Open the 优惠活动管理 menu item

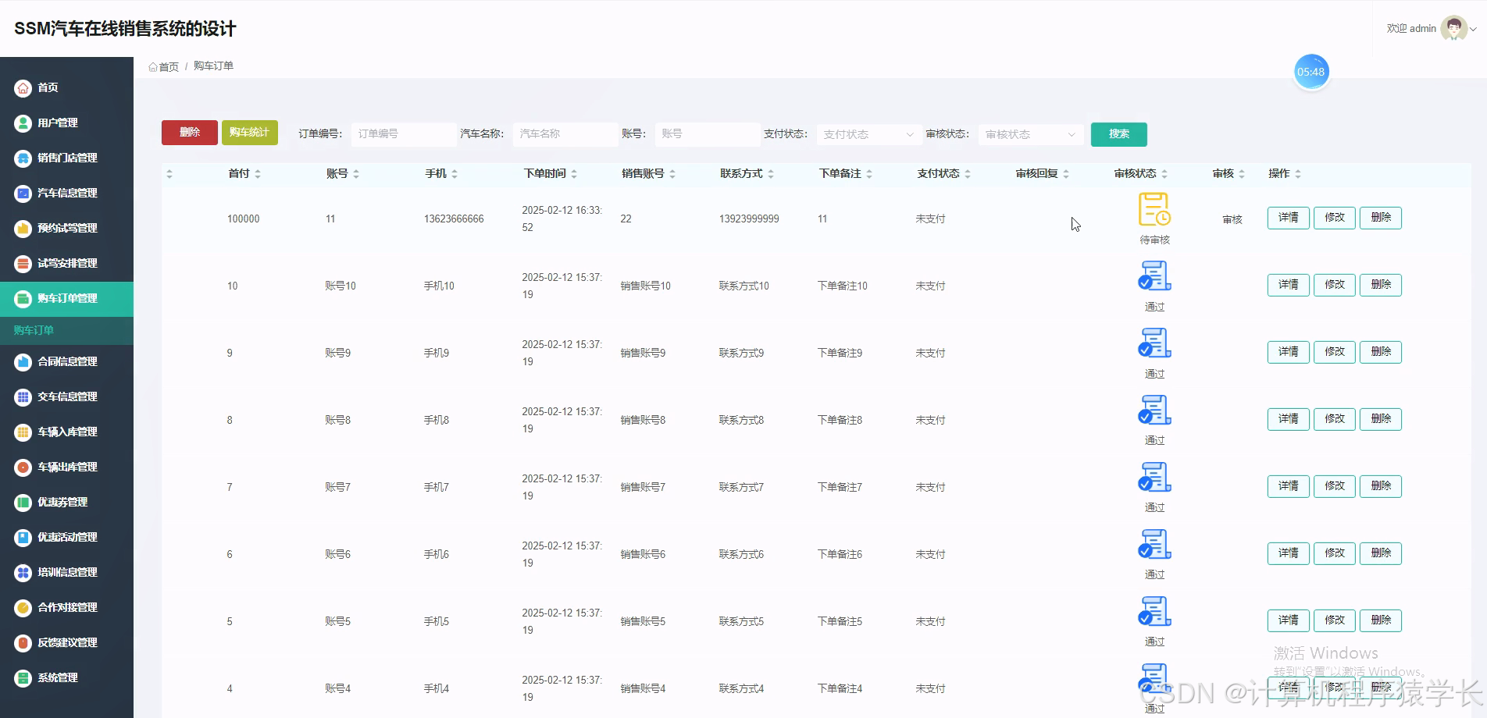66,538
